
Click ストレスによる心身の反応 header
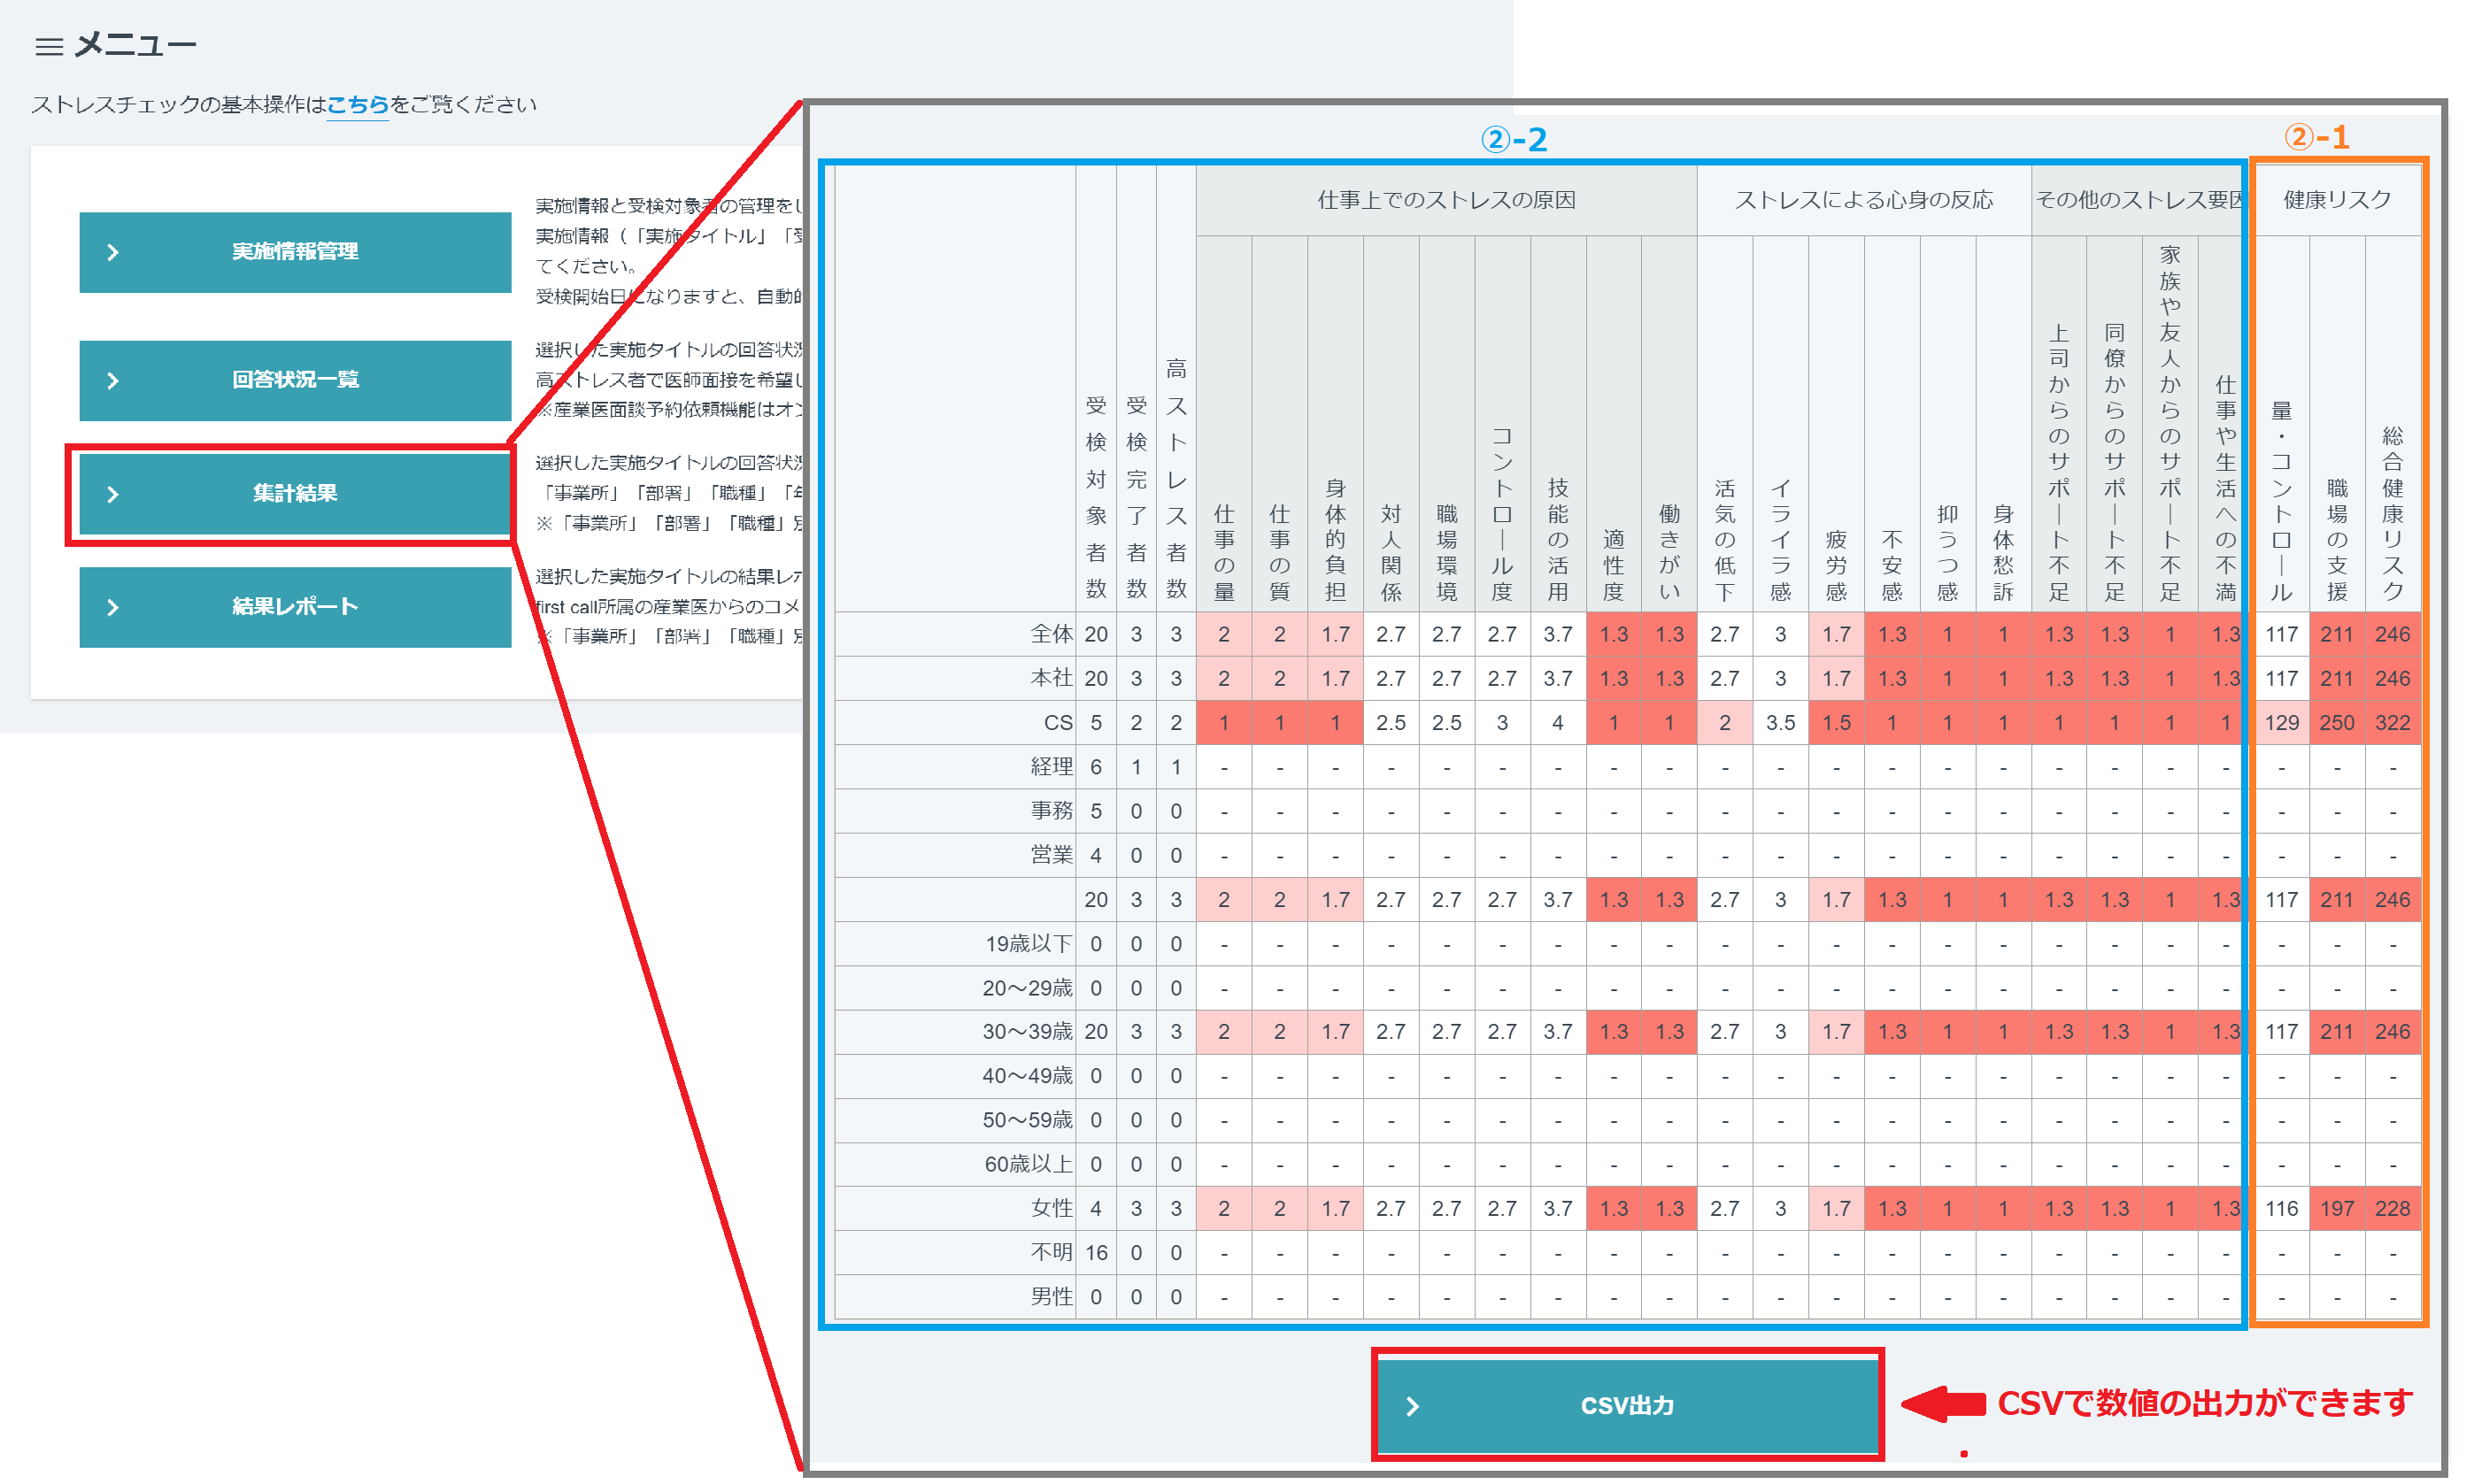[x=1863, y=200]
